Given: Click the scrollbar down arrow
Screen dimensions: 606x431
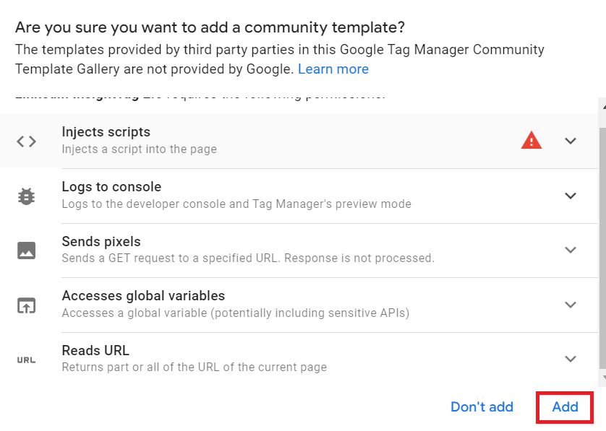Looking at the screenshot, I should pyautogui.click(x=602, y=378).
